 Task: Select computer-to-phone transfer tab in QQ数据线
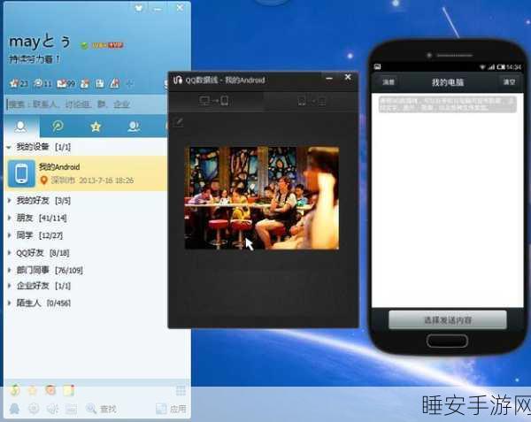tap(215, 101)
